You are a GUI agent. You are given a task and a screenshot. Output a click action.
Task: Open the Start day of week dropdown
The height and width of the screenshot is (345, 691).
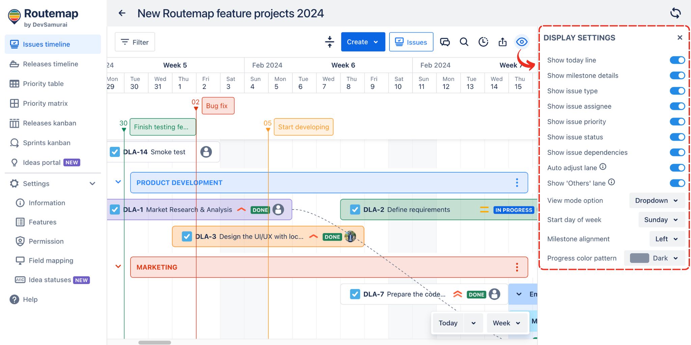coord(661,220)
